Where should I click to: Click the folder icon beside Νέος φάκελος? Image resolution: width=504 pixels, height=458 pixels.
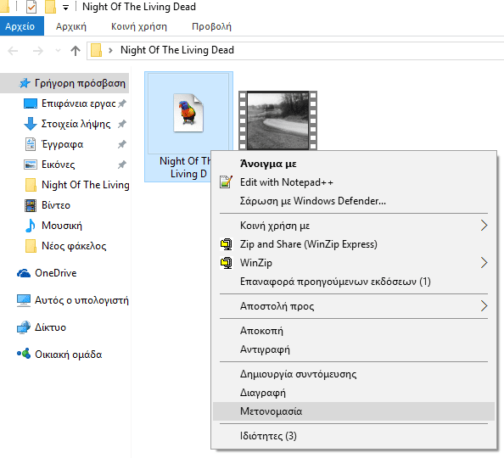pos(31,246)
